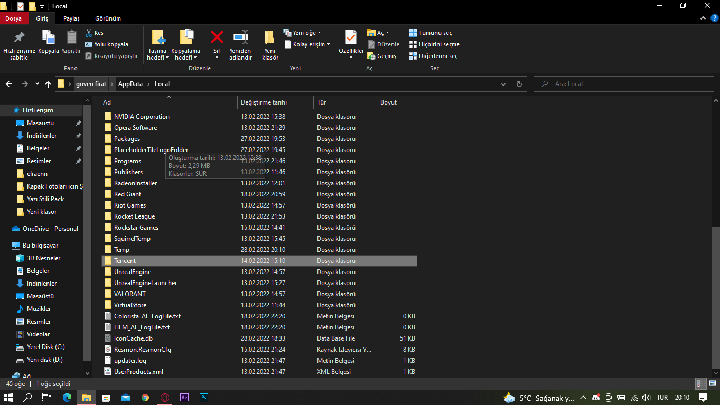Click guven firat breadcrumb segment
Viewport: 720px width, 405px height.
click(x=91, y=84)
